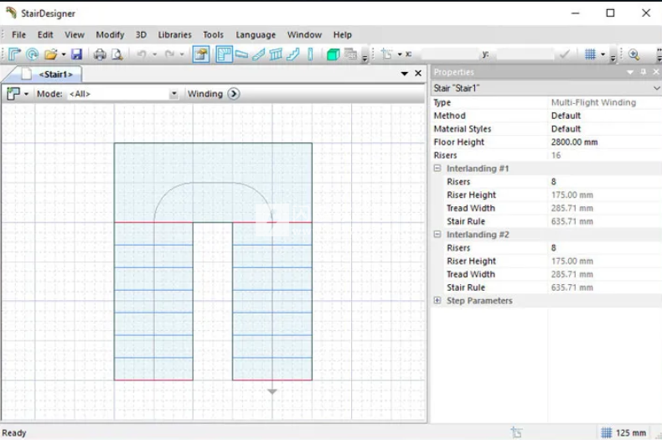Select the stringer view icon
Screen dimensions: 662x440
tap(258, 54)
